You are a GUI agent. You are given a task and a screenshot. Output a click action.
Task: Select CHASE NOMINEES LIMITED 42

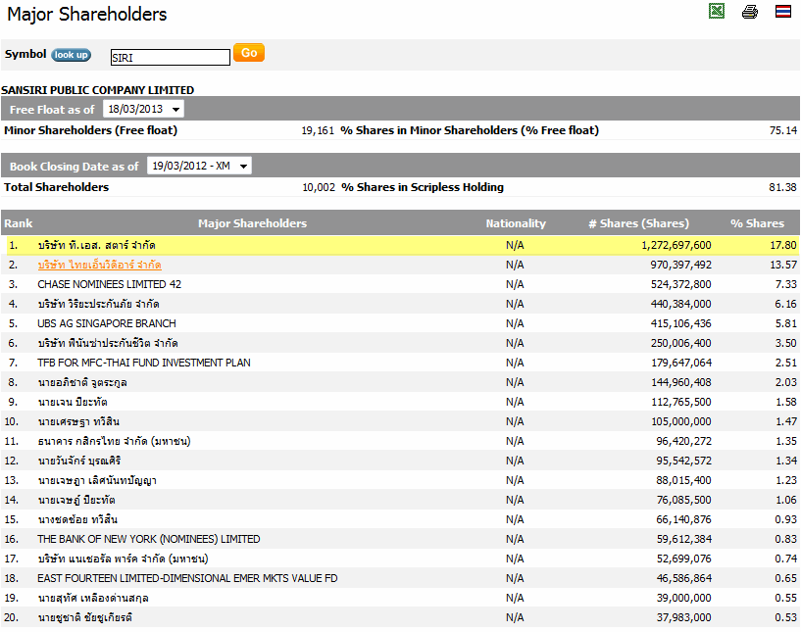click(x=110, y=284)
